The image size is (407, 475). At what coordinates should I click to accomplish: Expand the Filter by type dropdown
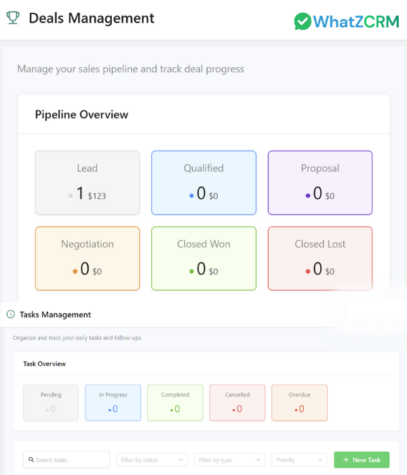coord(229,460)
